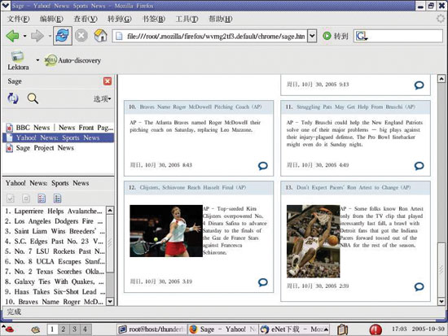448x336 pixels.
Task: Click the Ron Artest basketball photo
Action: (313, 242)
